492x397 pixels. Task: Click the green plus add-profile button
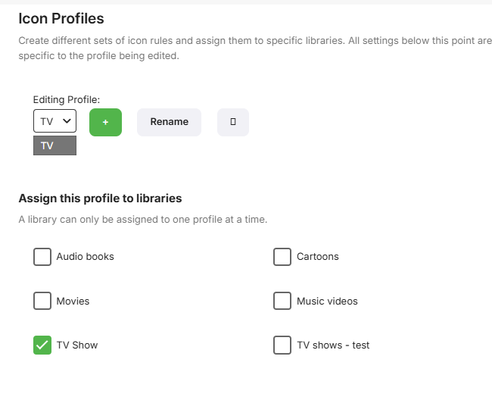[105, 122]
